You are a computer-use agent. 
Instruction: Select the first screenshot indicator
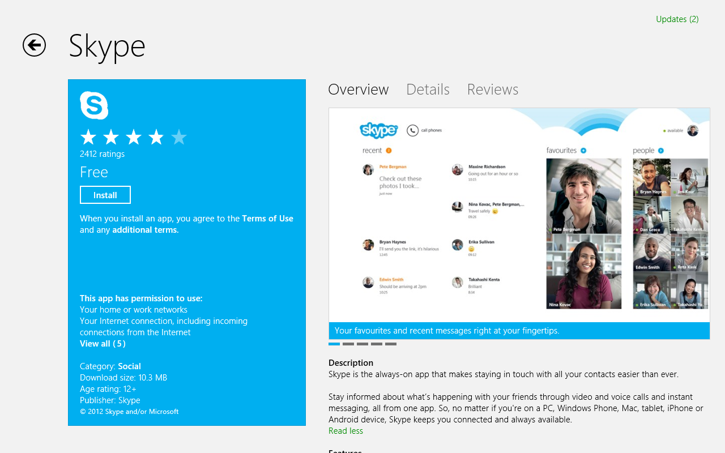(334, 344)
